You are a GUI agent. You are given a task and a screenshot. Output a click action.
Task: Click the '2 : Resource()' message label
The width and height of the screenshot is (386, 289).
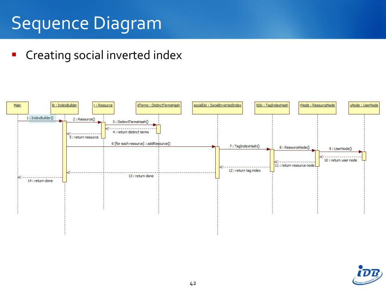point(84,119)
